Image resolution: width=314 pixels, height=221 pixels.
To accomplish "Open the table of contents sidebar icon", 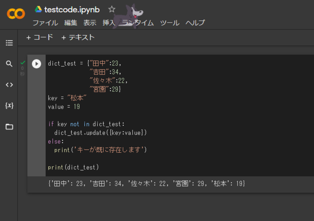I will click(9, 43).
